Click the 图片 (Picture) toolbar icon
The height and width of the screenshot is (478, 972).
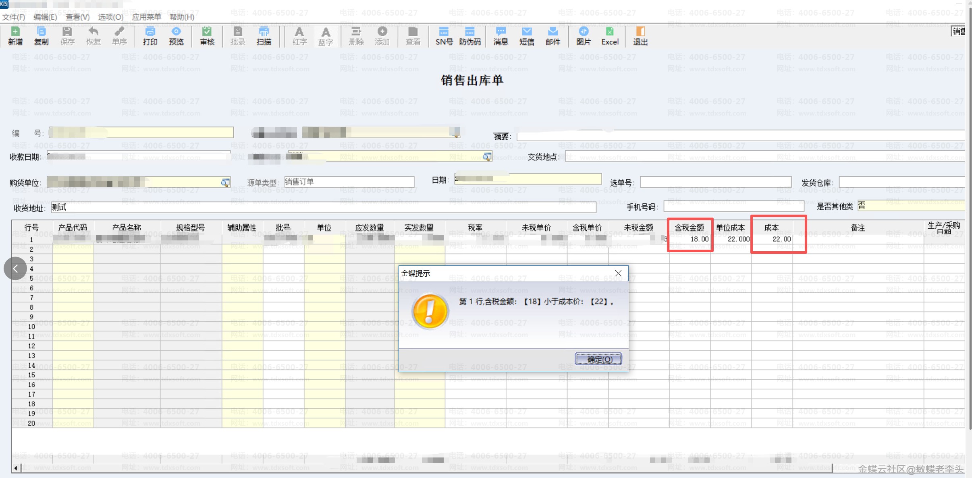click(x=584, y=36)
